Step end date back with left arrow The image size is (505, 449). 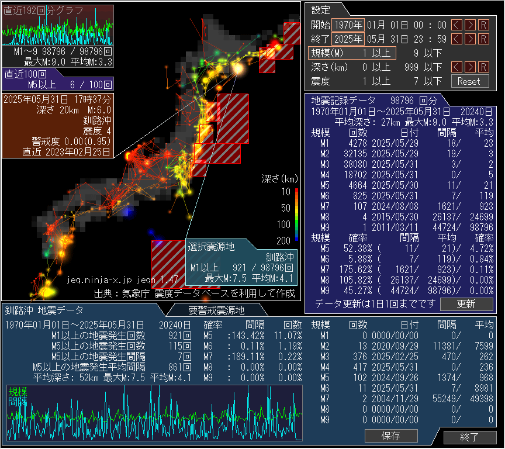[456, 39]
